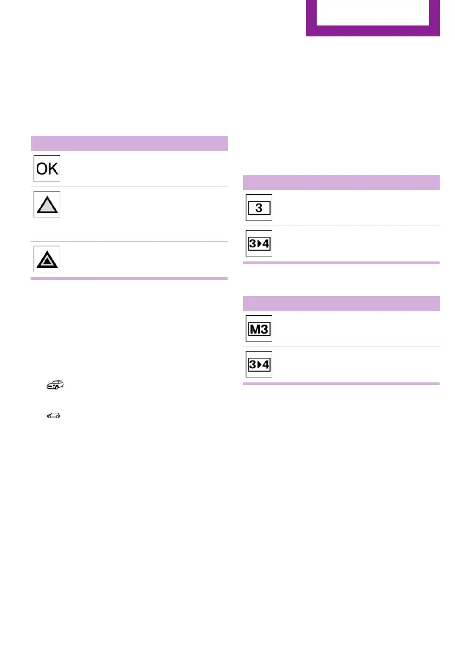The width and height of the screenshot is (455, 646).
Task: Click the header bar above the gear 3 icon
Action: pyautogui.click(x=341, y=182)
